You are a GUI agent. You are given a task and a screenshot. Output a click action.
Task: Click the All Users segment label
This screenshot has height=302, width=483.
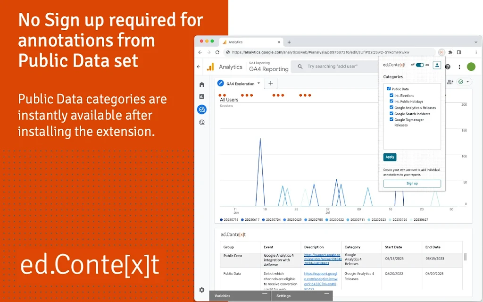pyautogui.click(x=229, y=100)
